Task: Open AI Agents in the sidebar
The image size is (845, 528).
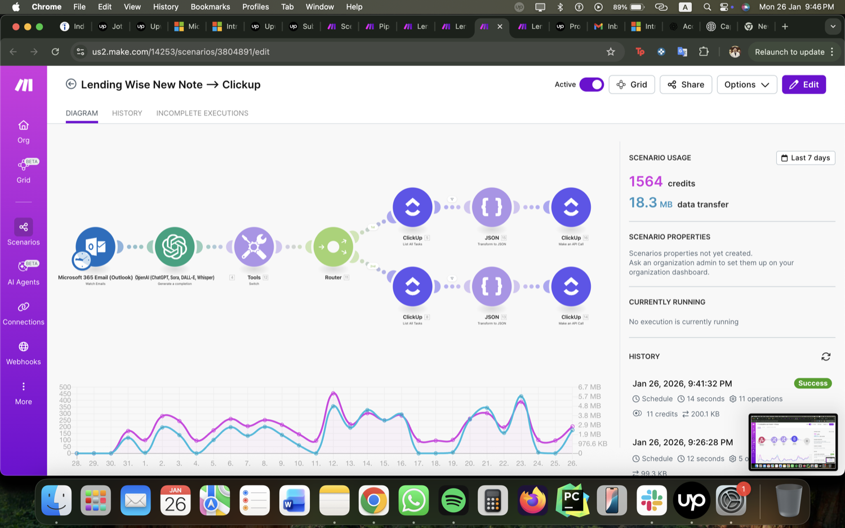Action: coord(24,273)
